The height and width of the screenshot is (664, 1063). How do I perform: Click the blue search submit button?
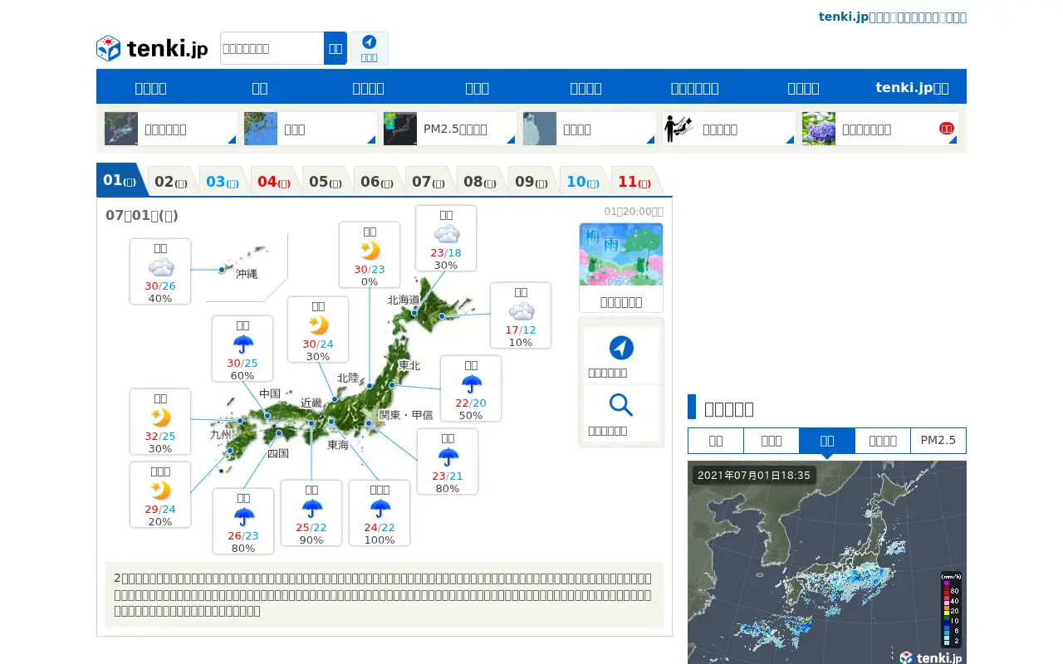[x=336, y=48]
